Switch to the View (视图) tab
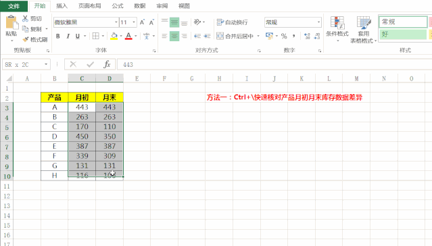432x246 pixels. [184, 6]
